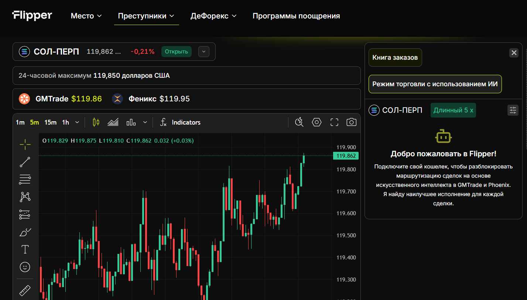
Task: Click the -0,21% change value
Action: point(143,52)
